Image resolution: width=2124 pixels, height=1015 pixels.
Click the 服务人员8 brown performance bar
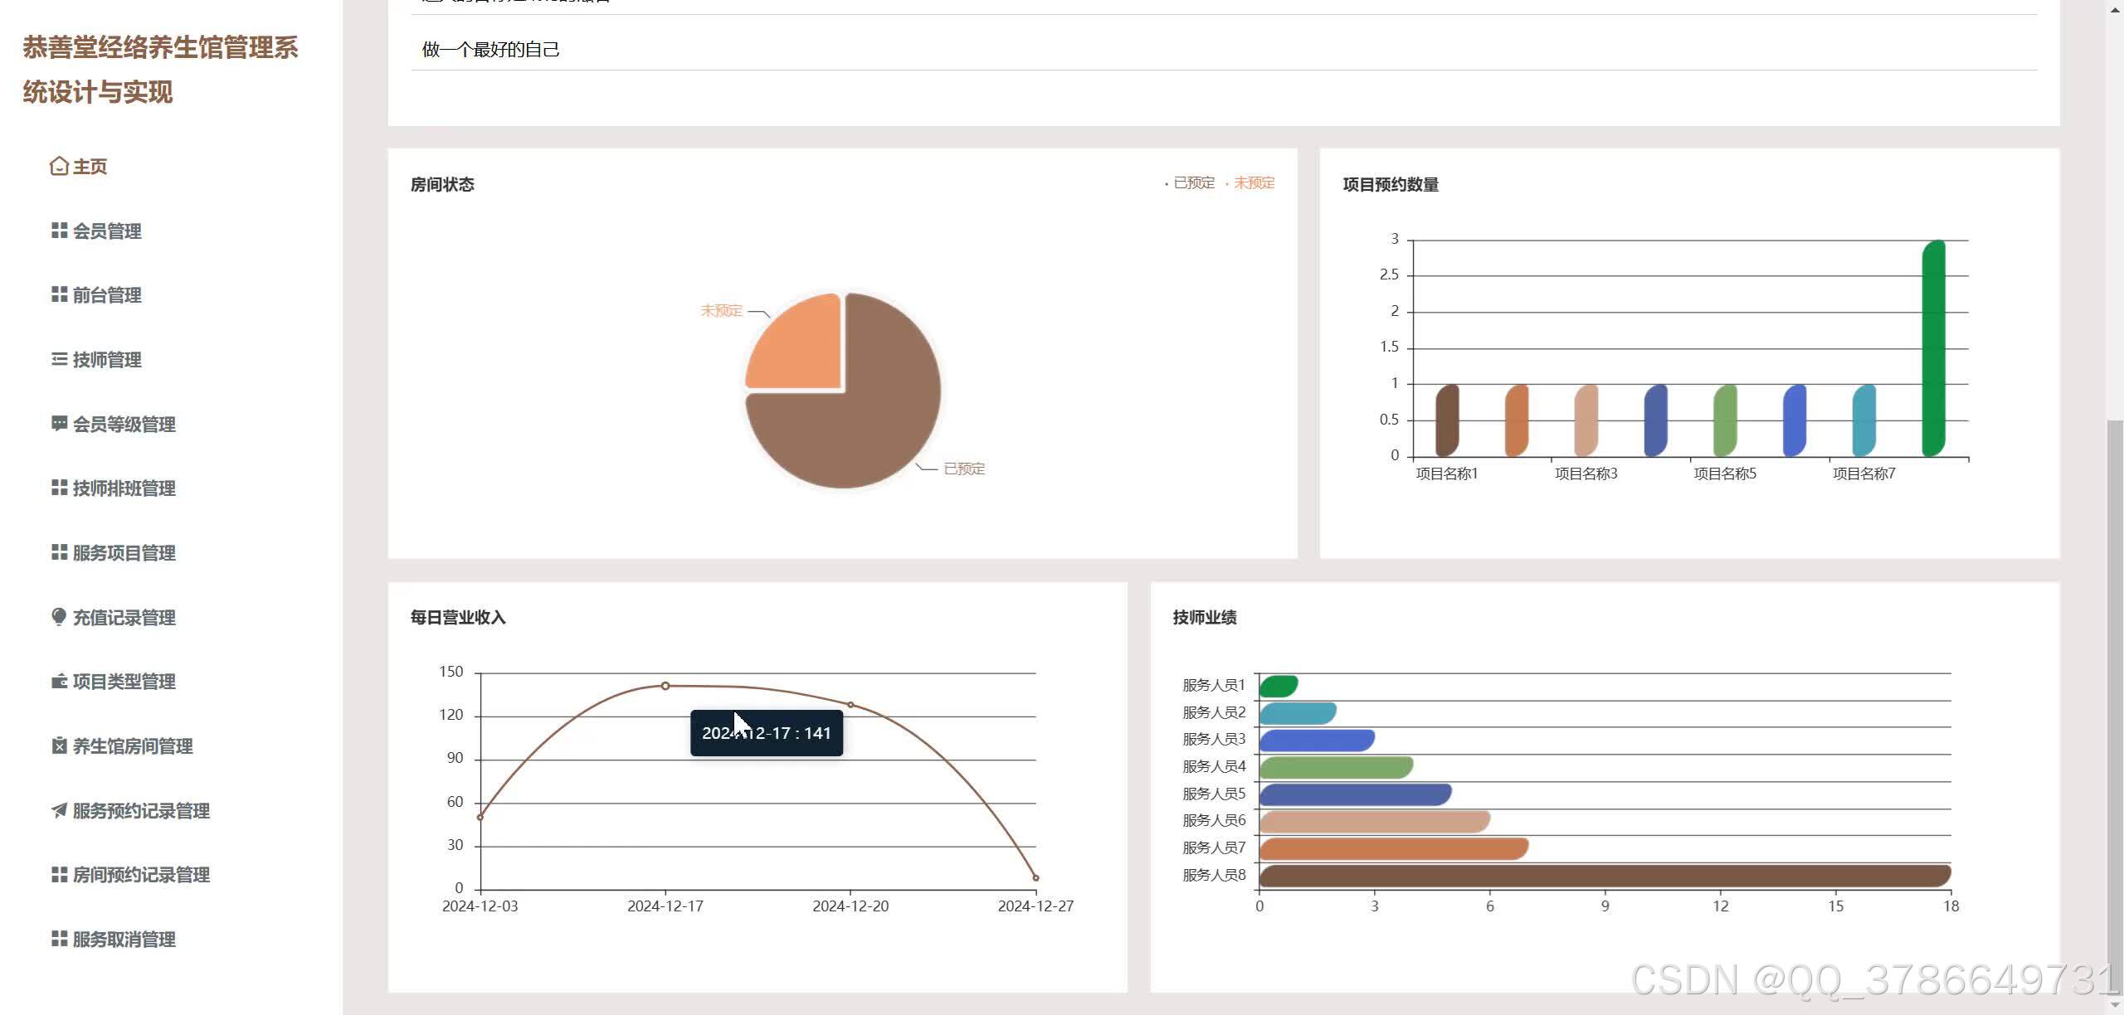[1604, 876]
